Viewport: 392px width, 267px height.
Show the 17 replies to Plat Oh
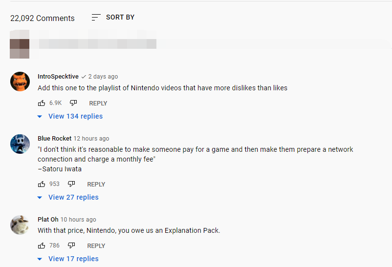click(x=73, y=259)
